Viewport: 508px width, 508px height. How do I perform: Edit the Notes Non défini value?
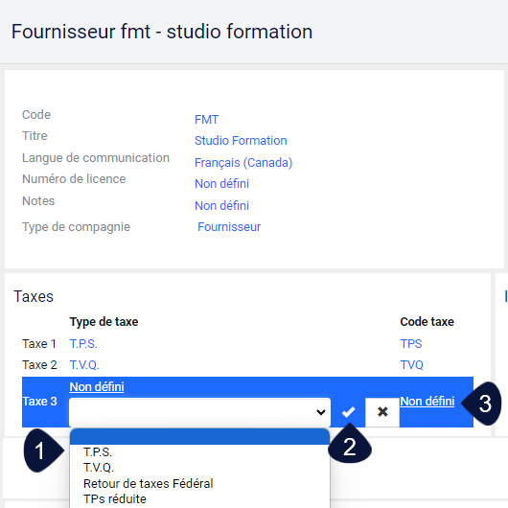pos(221,206)
